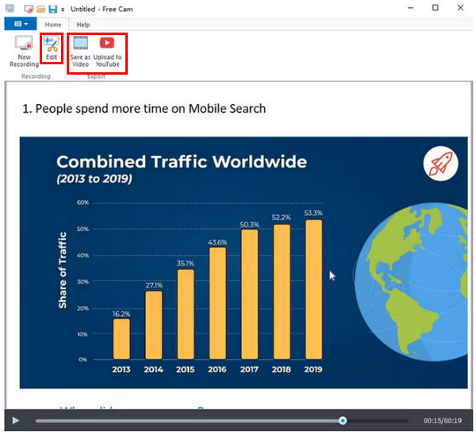Image resolution: width=476 pixels, height=432 pixels.
Task: Click the video preview area
Action: tap(239, 245)
